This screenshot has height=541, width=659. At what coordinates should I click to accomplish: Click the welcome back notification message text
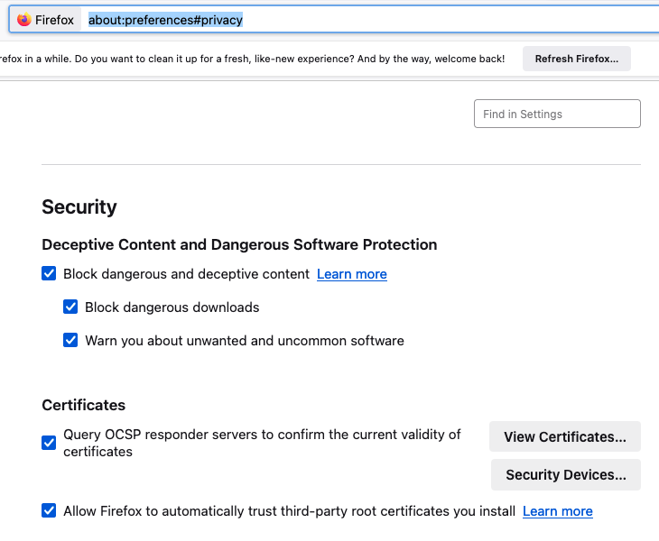tap(252, 59)
